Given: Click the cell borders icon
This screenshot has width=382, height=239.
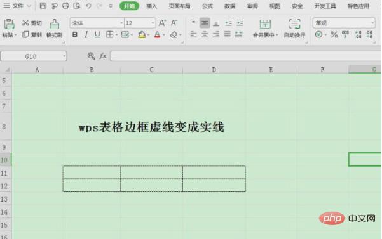Looking at the screenshot, I should (109, 34).
